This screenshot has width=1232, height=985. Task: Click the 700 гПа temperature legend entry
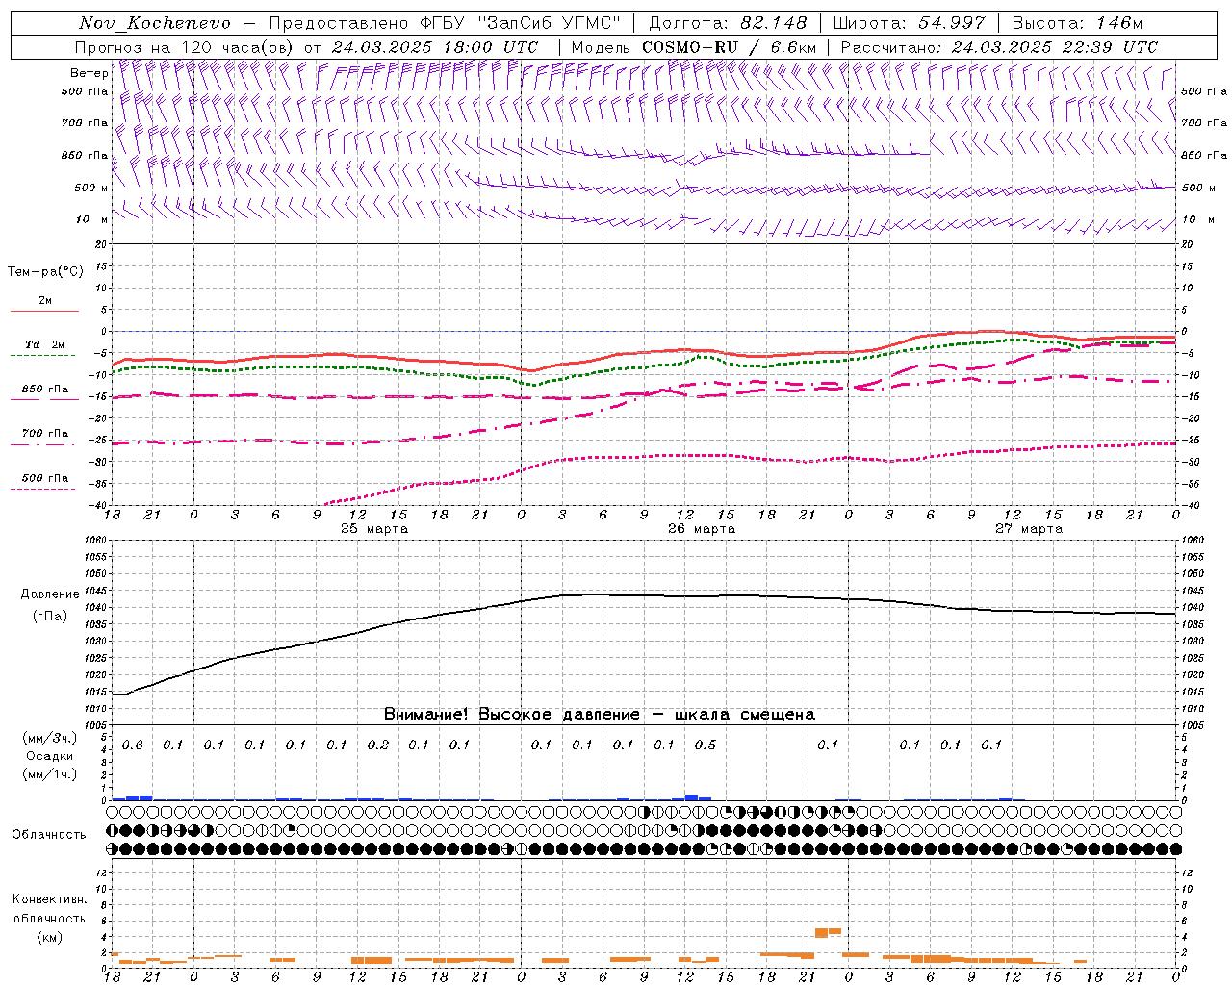[44, 434]
